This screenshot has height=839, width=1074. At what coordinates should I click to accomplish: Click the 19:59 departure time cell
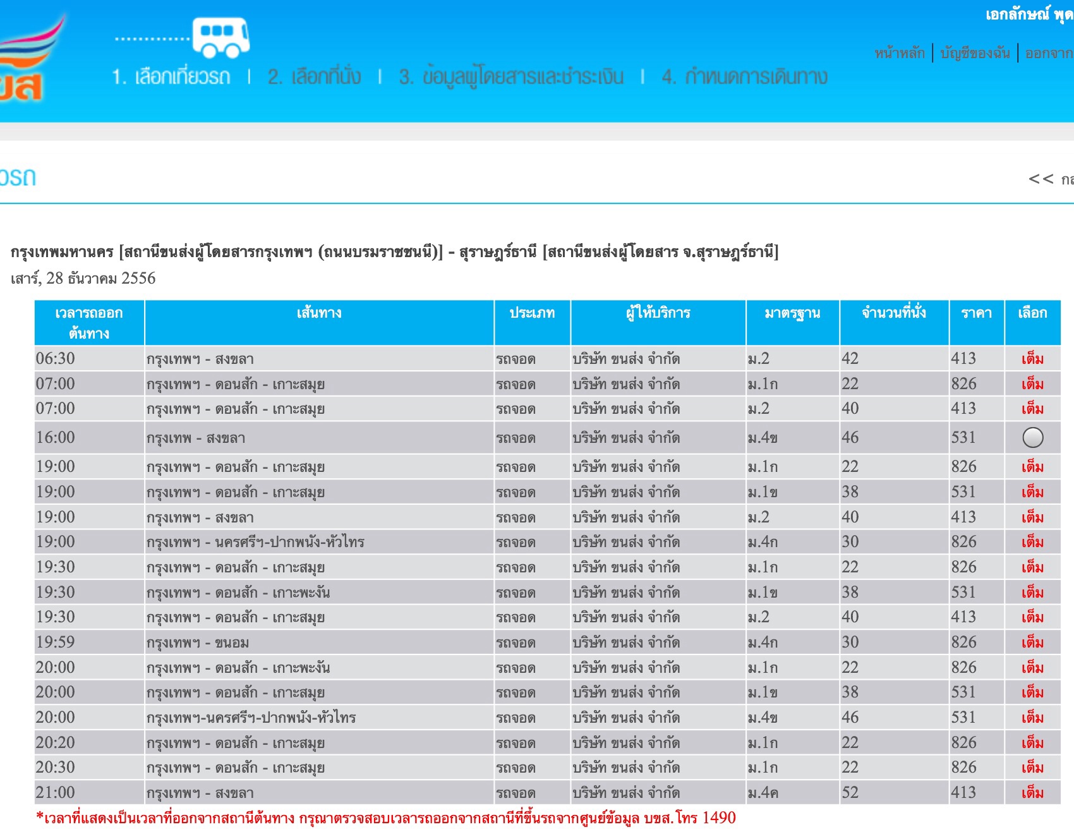(89, 642)
